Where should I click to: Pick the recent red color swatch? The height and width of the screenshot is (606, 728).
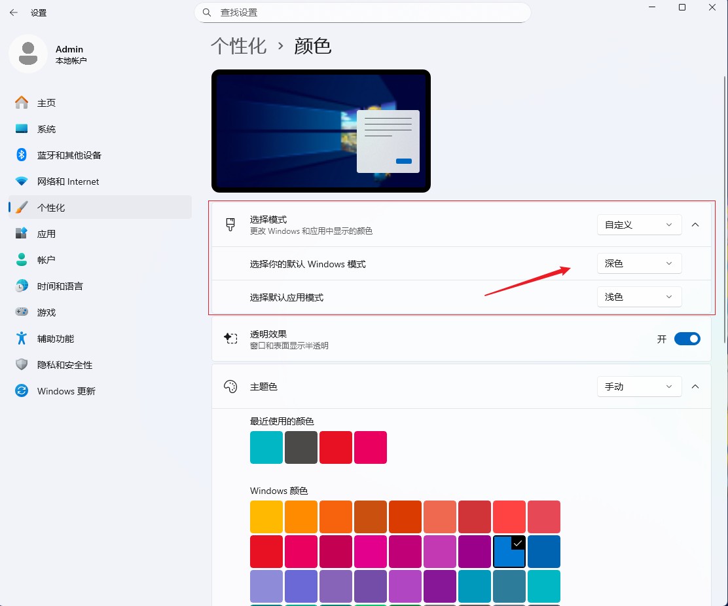pos(336,447)
